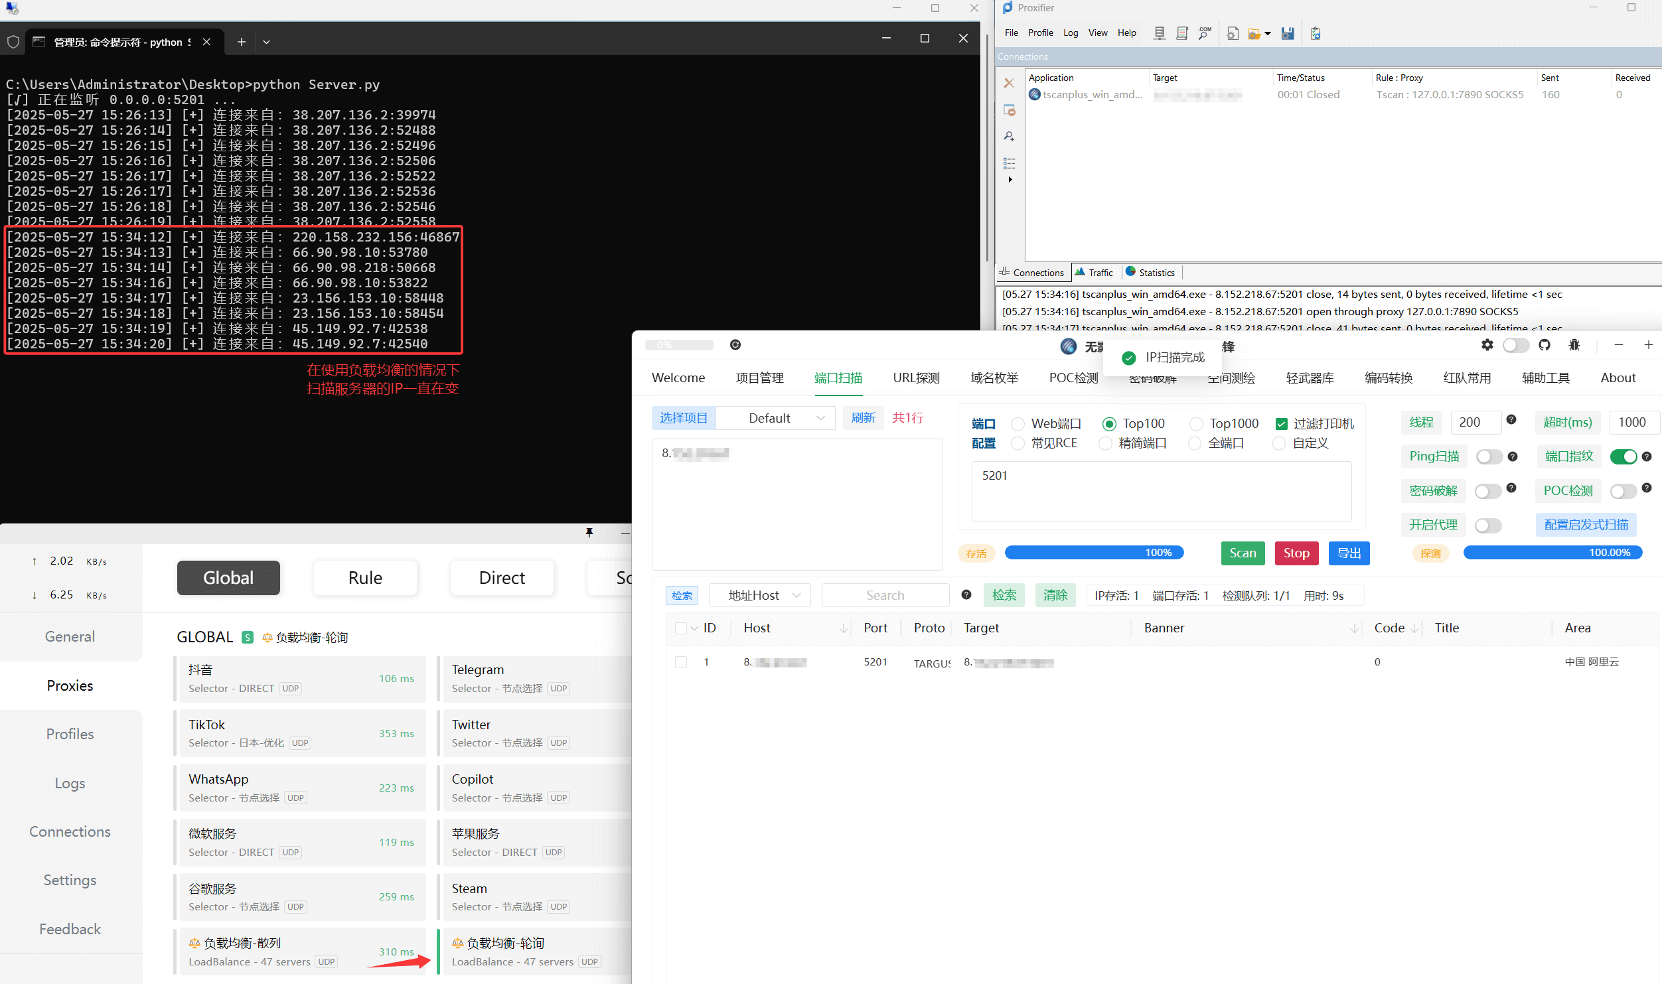Click green Scan button
Screen dimensions: 1662x984
point(1243,553)
